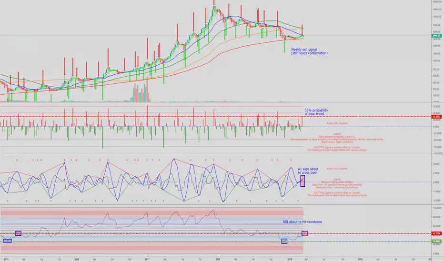Select 'Author: Mht_Scientist' text in A1 algo pane
This screenshot has width=444, height=262.
[337, 169]
